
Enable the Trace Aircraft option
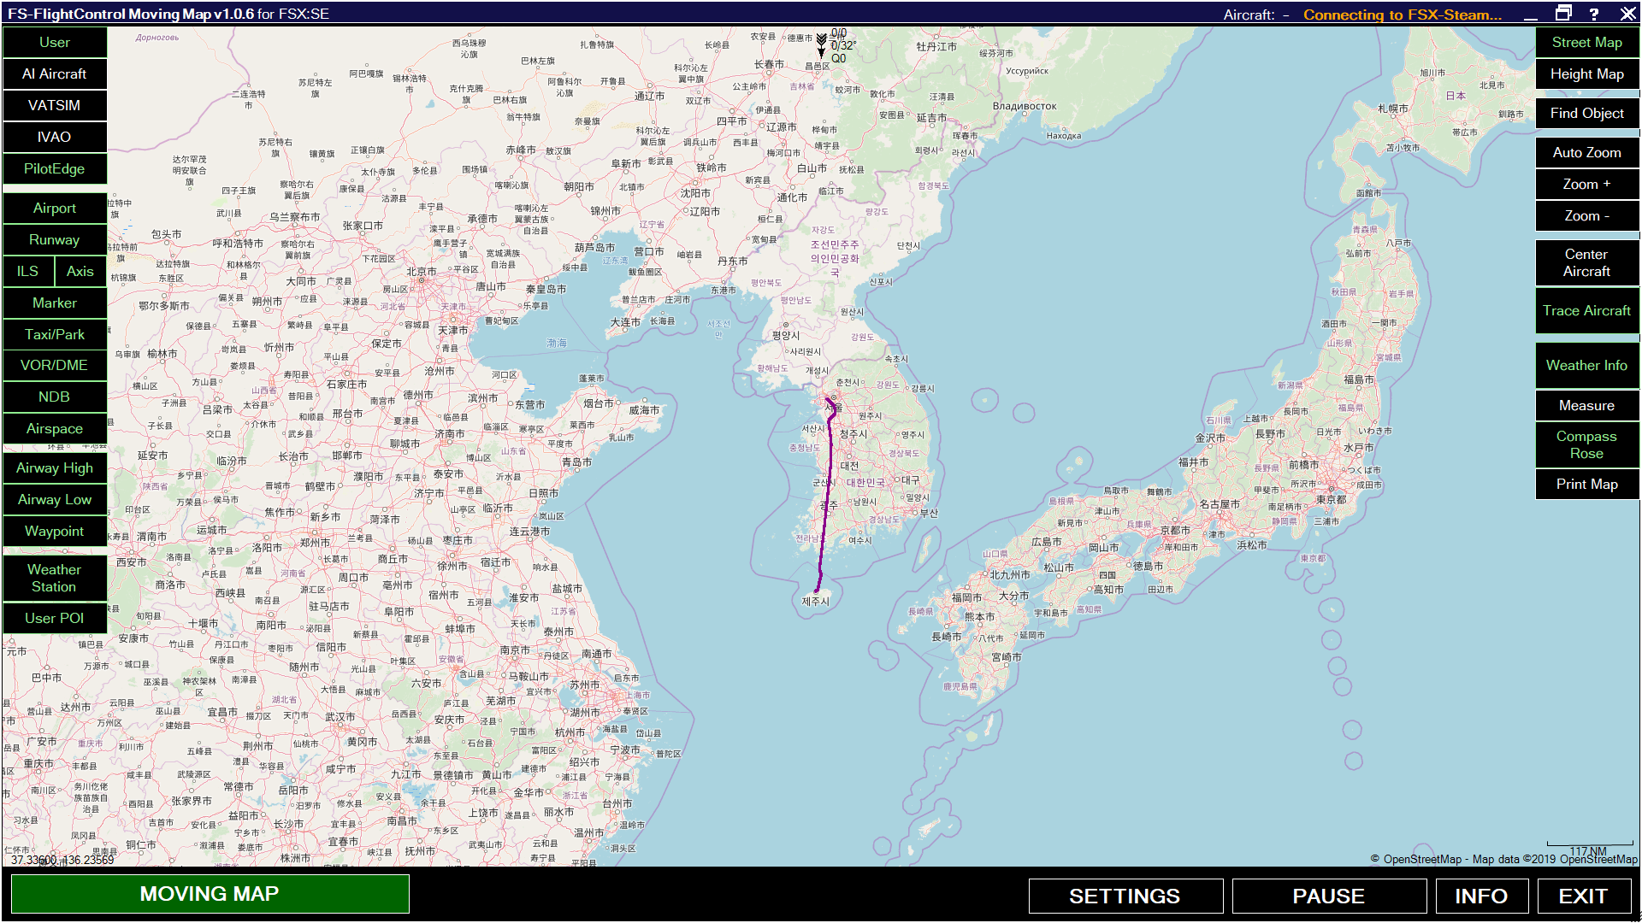tap(1586, 310)
